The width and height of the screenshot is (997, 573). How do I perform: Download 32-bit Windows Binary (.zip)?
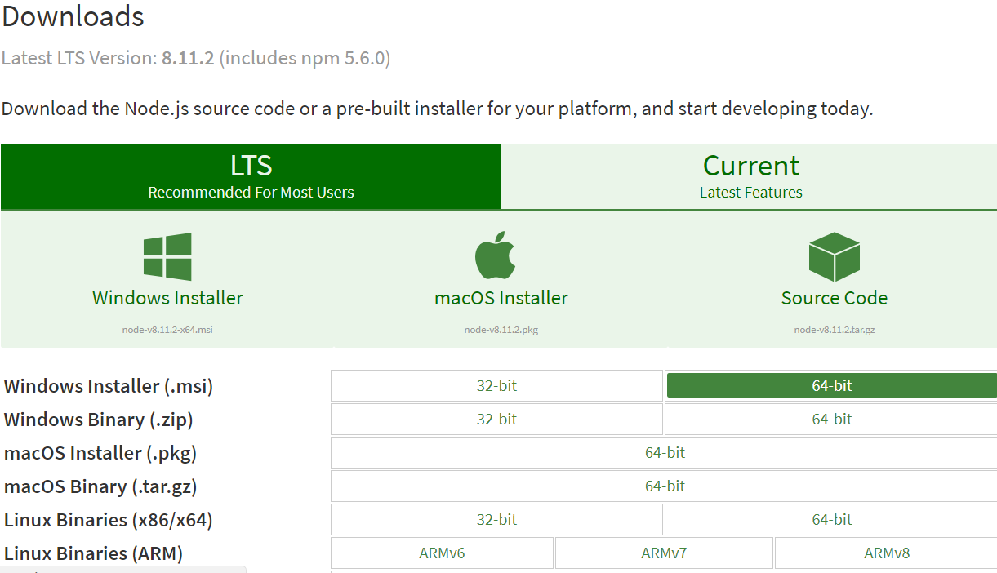pos(496,419)
